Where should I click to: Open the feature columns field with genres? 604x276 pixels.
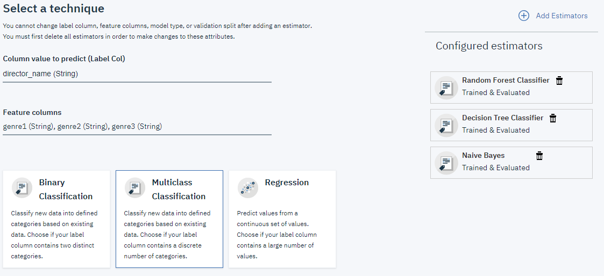(x=137, y=127)
